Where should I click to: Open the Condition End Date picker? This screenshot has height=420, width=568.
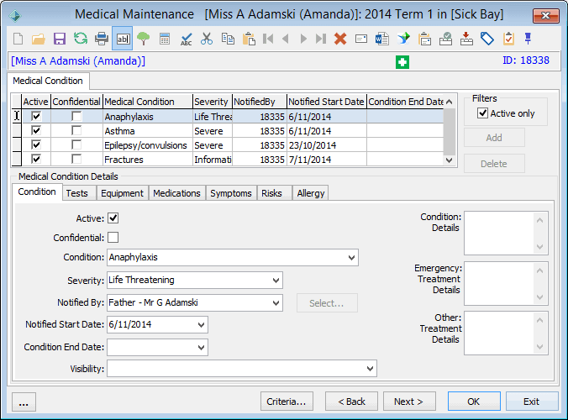pos(201,347)
